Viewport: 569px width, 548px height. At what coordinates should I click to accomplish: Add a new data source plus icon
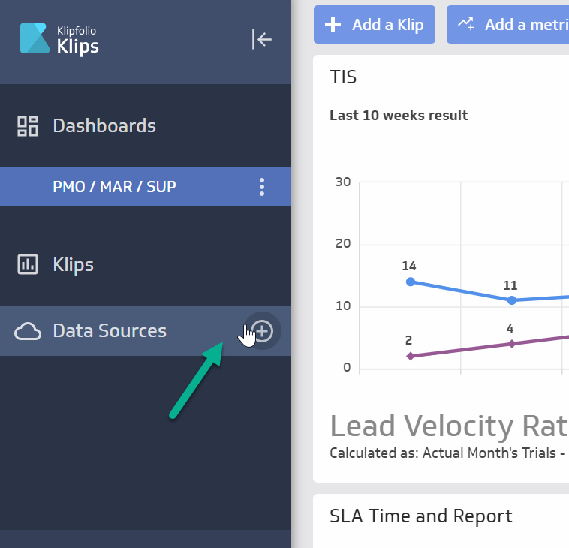pos(262,330)
